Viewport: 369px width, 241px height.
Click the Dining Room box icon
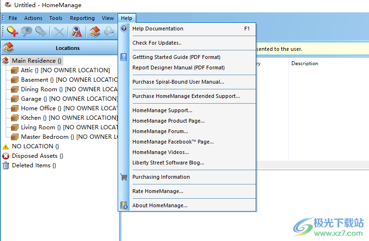15,89
